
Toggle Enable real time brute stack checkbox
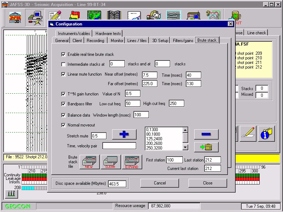(x=63, y=54)
